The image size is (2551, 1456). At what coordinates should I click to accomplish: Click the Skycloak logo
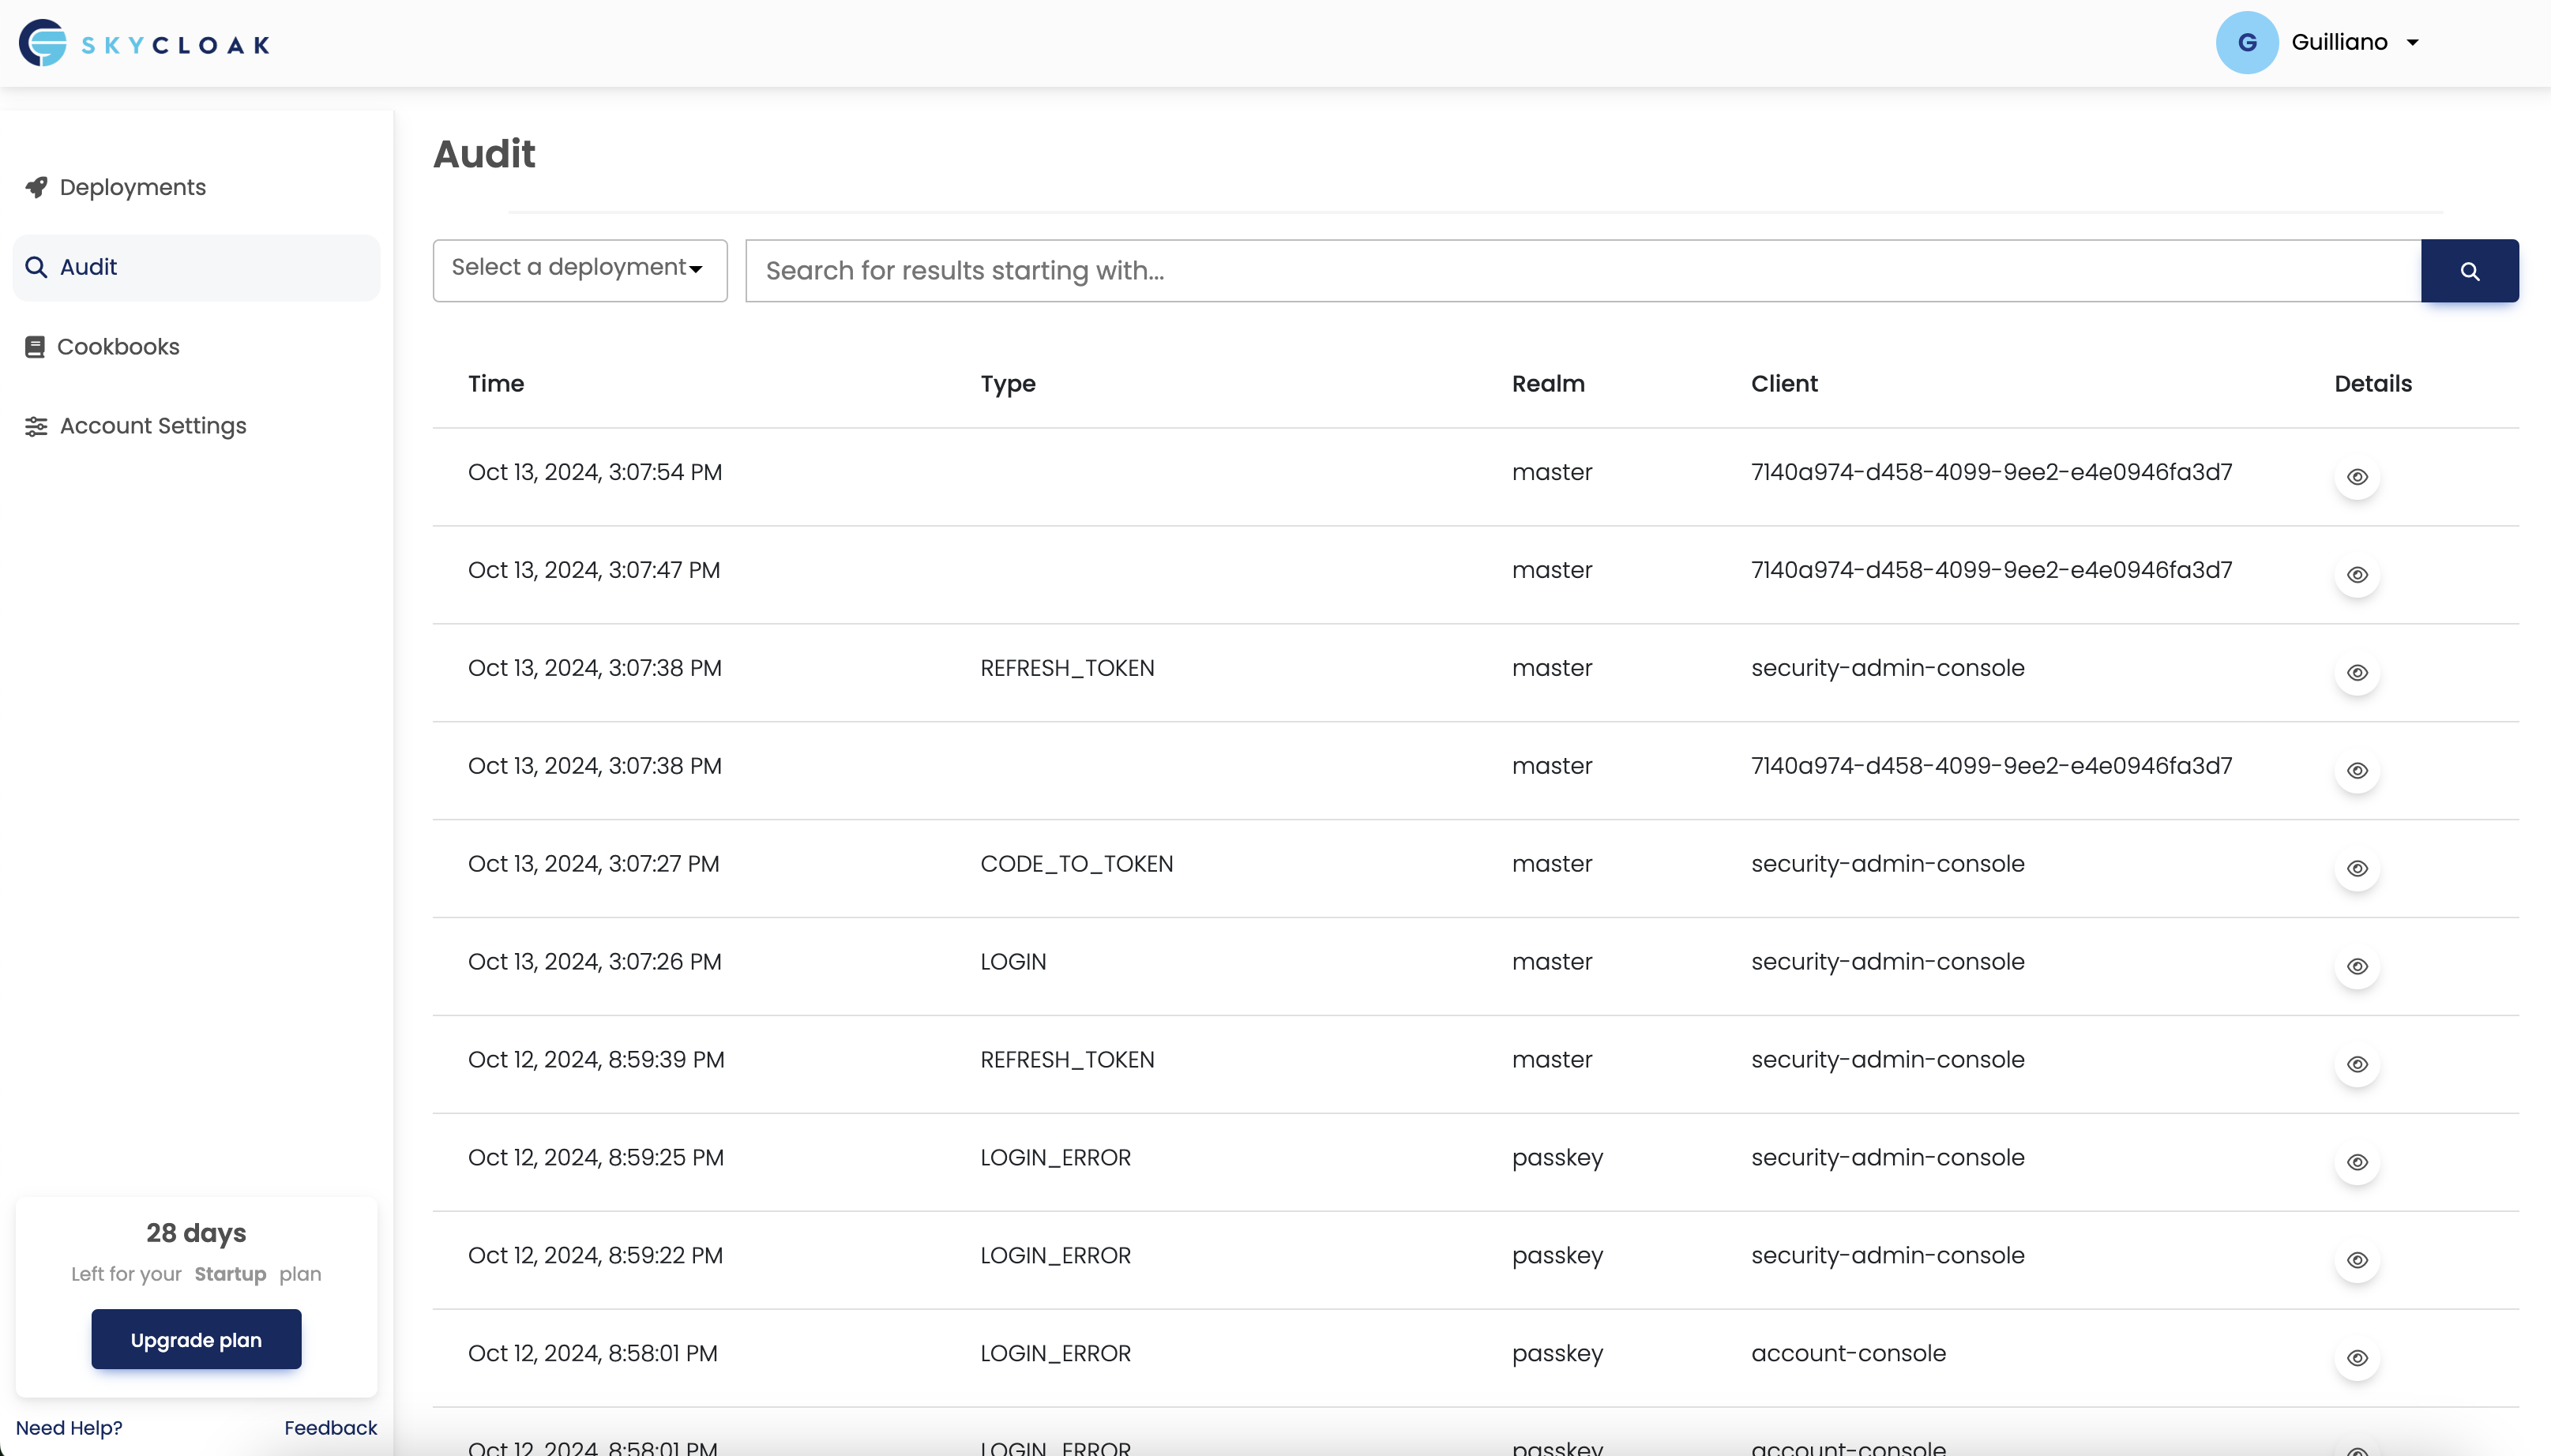coord(144,43)
